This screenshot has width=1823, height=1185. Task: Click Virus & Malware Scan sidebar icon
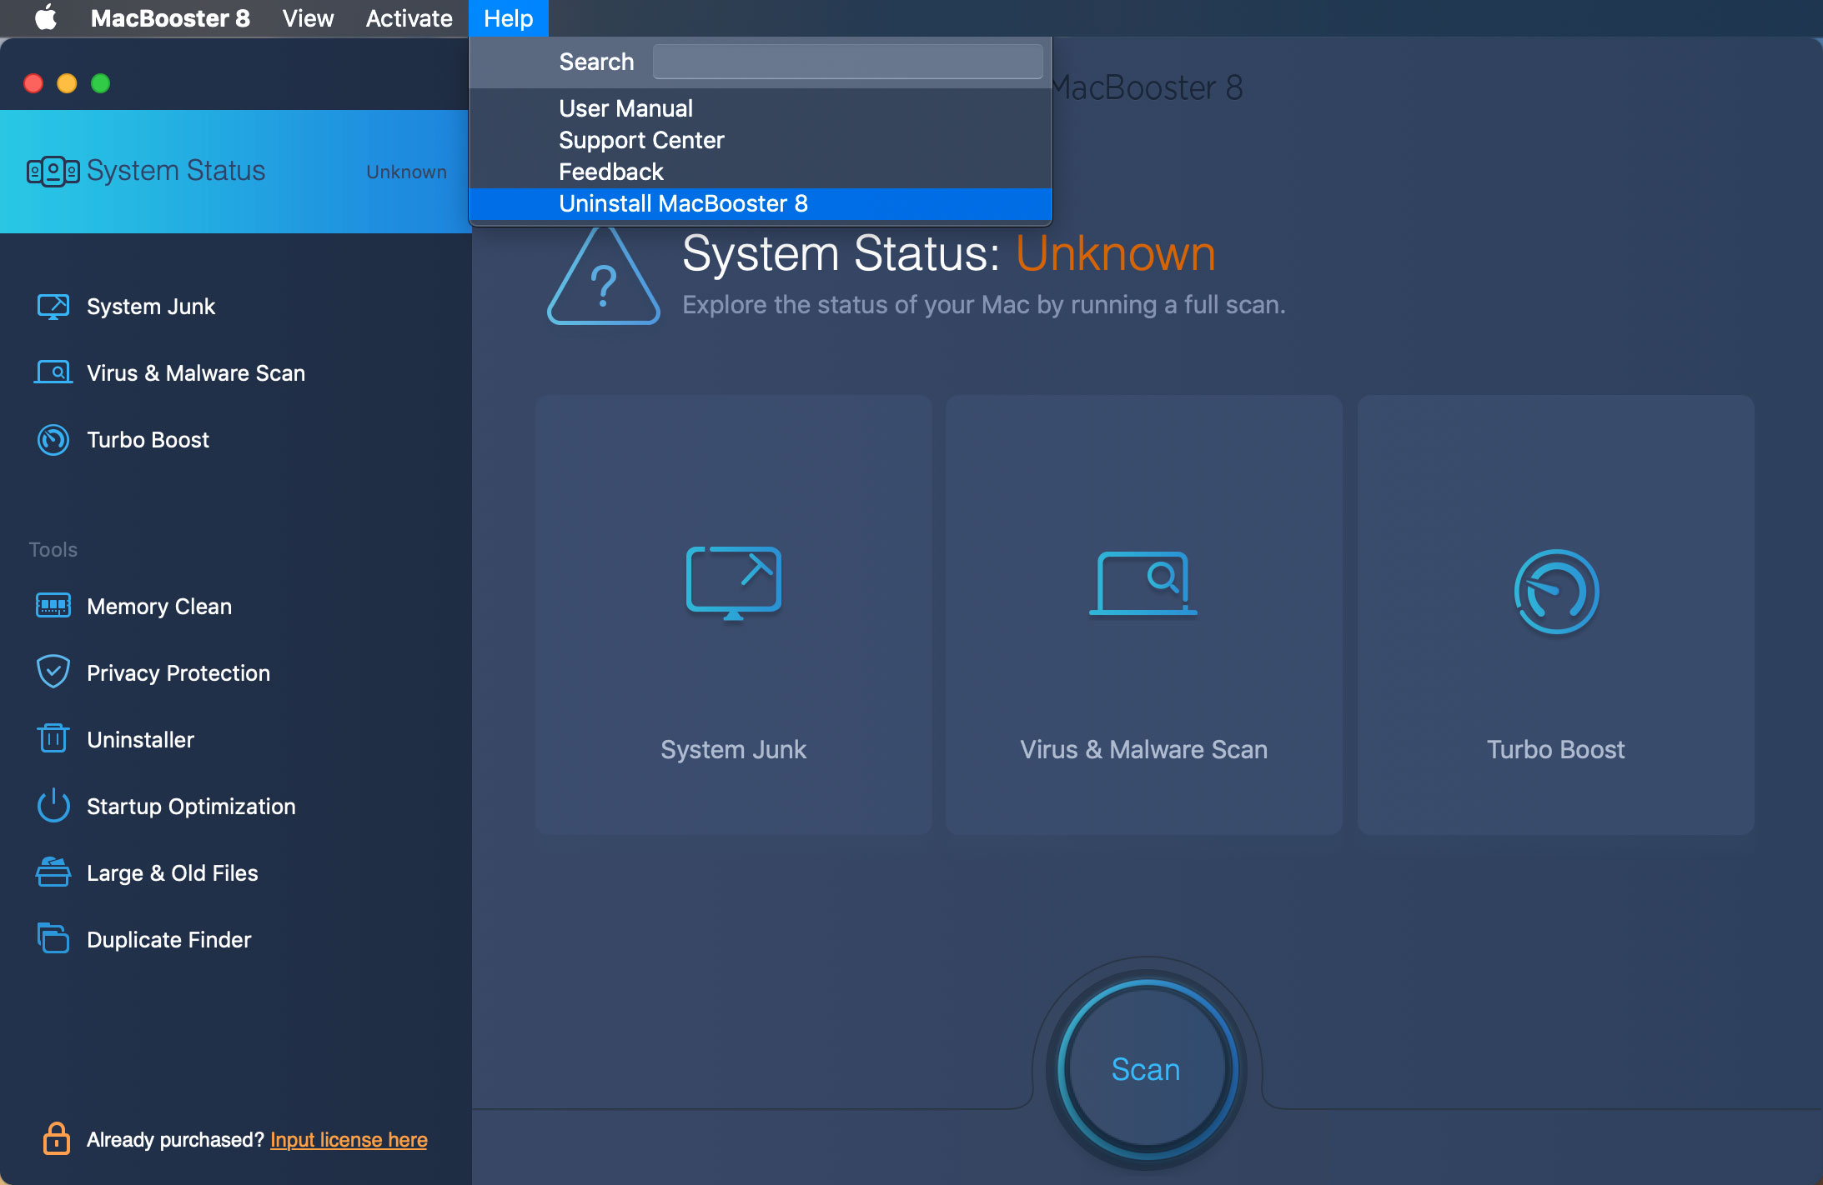click(53, 372)
